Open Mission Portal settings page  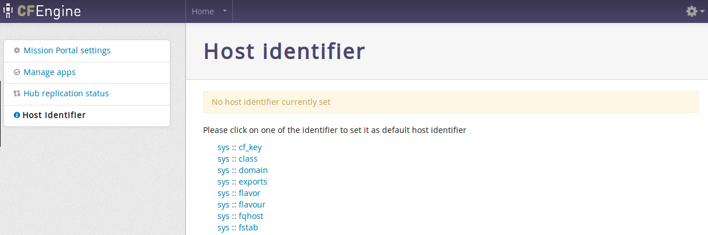click(67, 50)
